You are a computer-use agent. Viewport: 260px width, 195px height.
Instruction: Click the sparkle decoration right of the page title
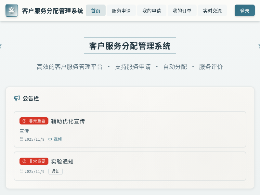(259, 46)
